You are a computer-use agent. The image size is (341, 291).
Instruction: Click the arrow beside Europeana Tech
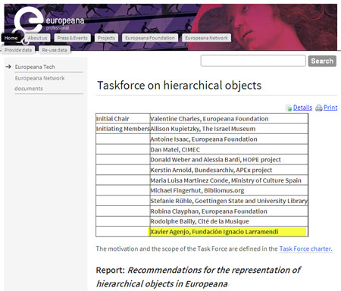coord(8,67)
